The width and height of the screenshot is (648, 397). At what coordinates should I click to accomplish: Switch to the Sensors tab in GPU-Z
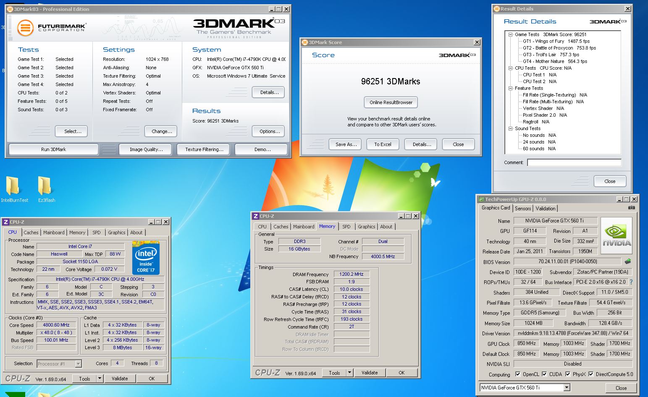(523, 209)
